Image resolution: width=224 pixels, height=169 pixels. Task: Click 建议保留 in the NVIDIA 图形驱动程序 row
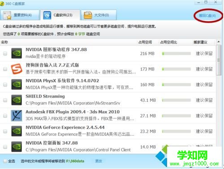[x=204, y=53]
